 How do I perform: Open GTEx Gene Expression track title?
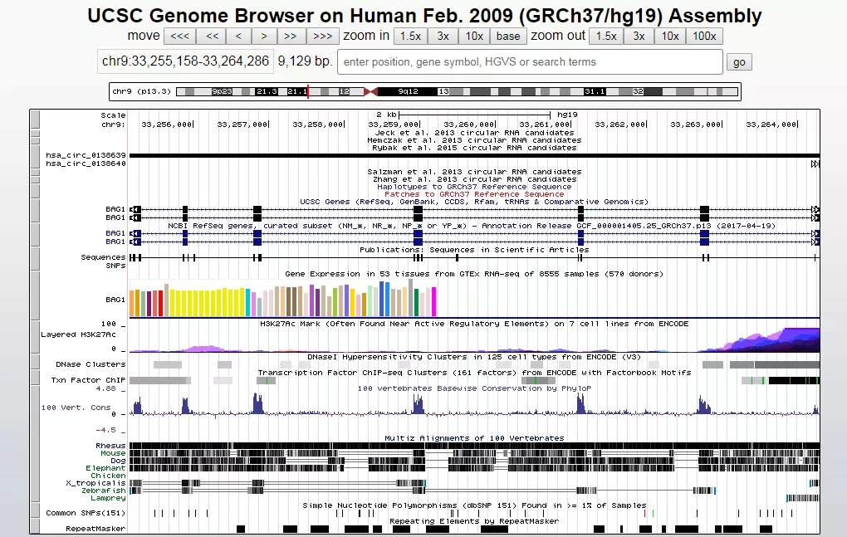474,274
